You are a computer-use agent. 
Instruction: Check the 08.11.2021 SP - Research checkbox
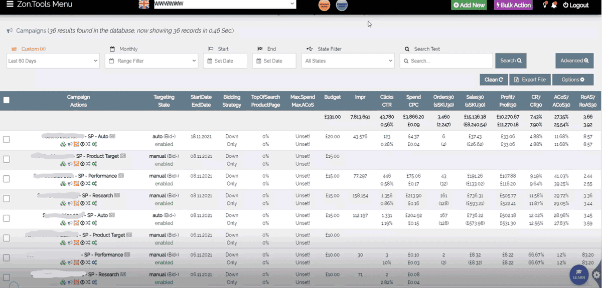[x=7, y=199]
